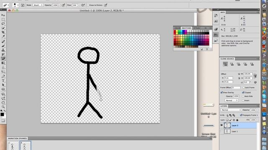Uncheck the Clipped checkbox
The width and height of the screenshot is (268, 150).
point(243,92)
